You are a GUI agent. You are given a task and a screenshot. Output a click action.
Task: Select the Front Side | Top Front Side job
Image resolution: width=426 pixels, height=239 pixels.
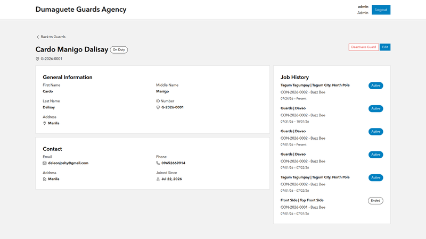coord(302,200)
